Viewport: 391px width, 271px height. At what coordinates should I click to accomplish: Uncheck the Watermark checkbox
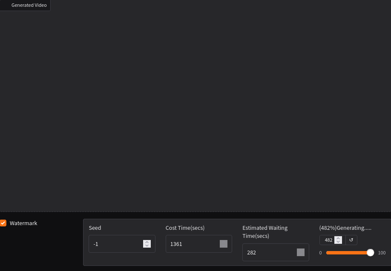point(3,223)
